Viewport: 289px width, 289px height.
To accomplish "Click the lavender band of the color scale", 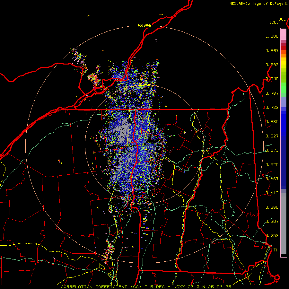I will (x=284, y=102).
